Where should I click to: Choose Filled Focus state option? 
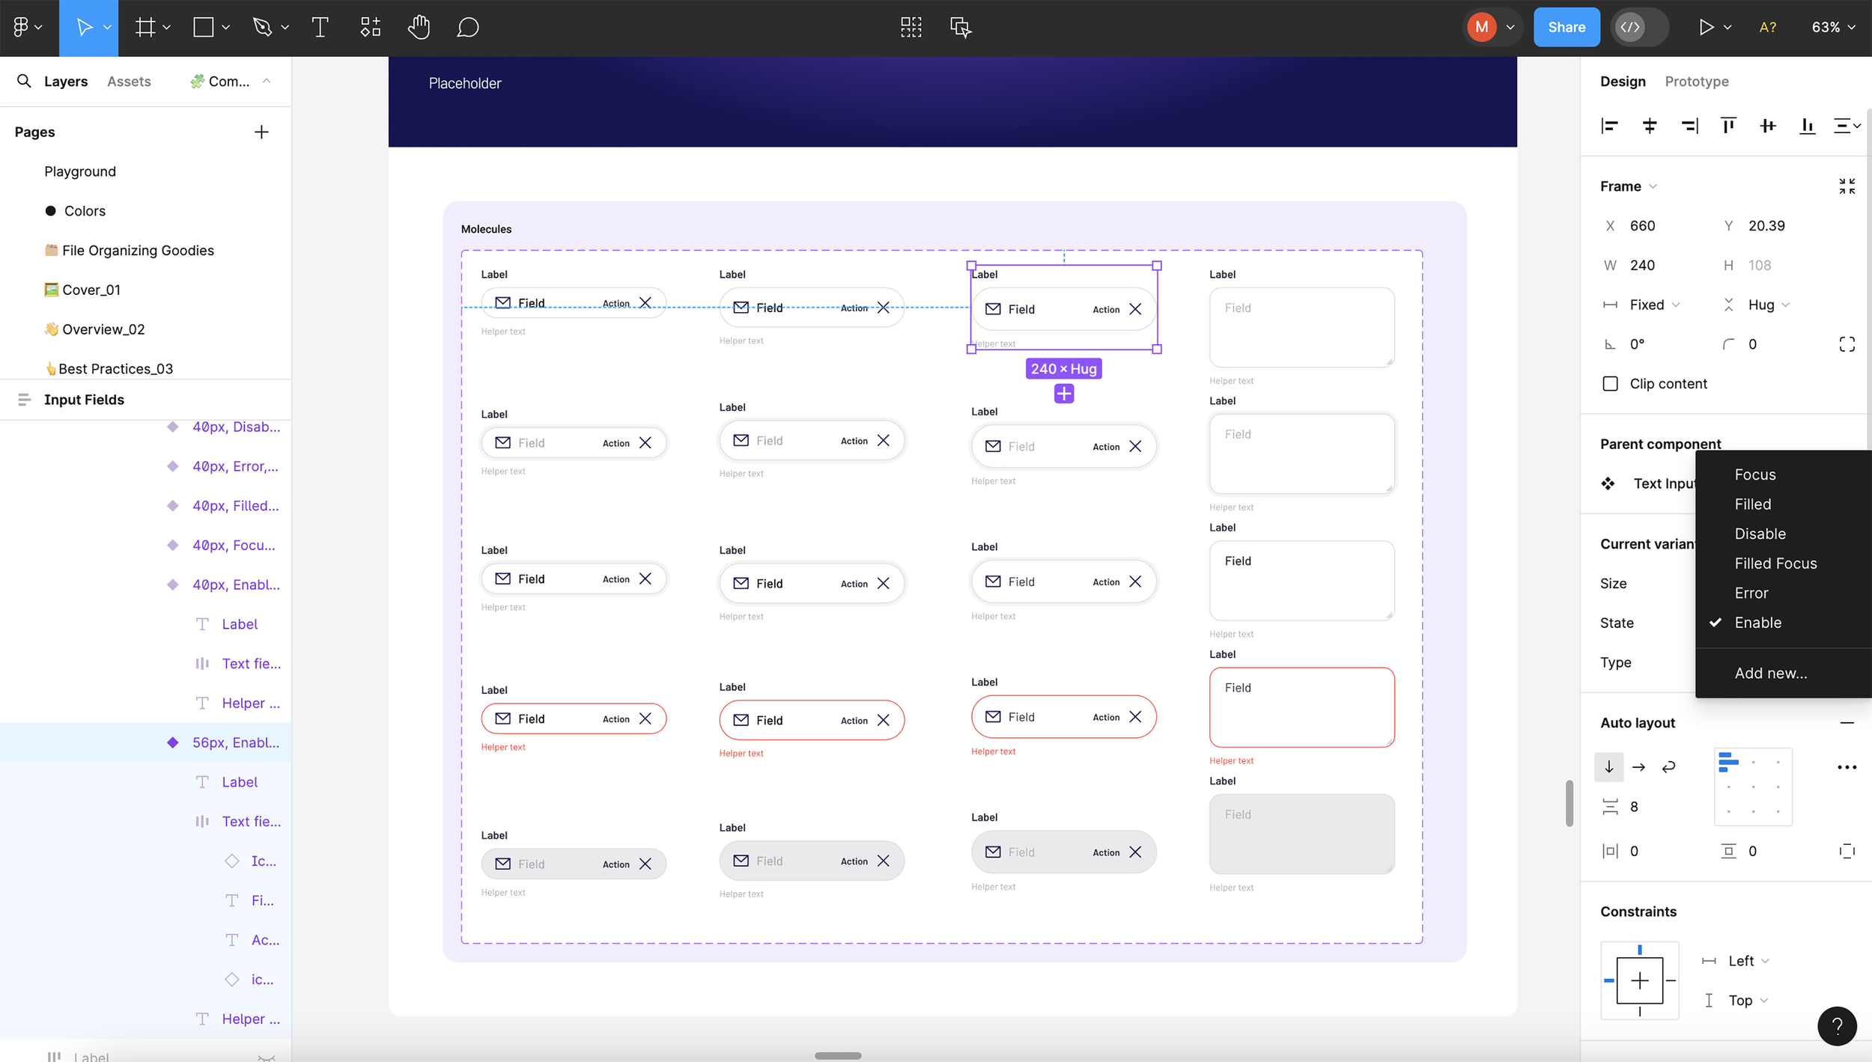[x=1775, y=564]
